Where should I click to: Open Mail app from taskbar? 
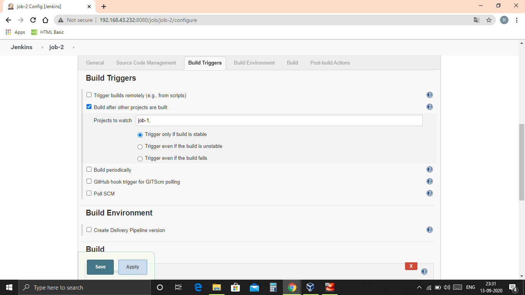(x=254, y=287)
